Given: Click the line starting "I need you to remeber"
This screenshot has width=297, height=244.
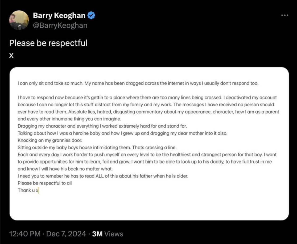Looking at the screenshot, I should pyautogui.click(x=103, y=176).
